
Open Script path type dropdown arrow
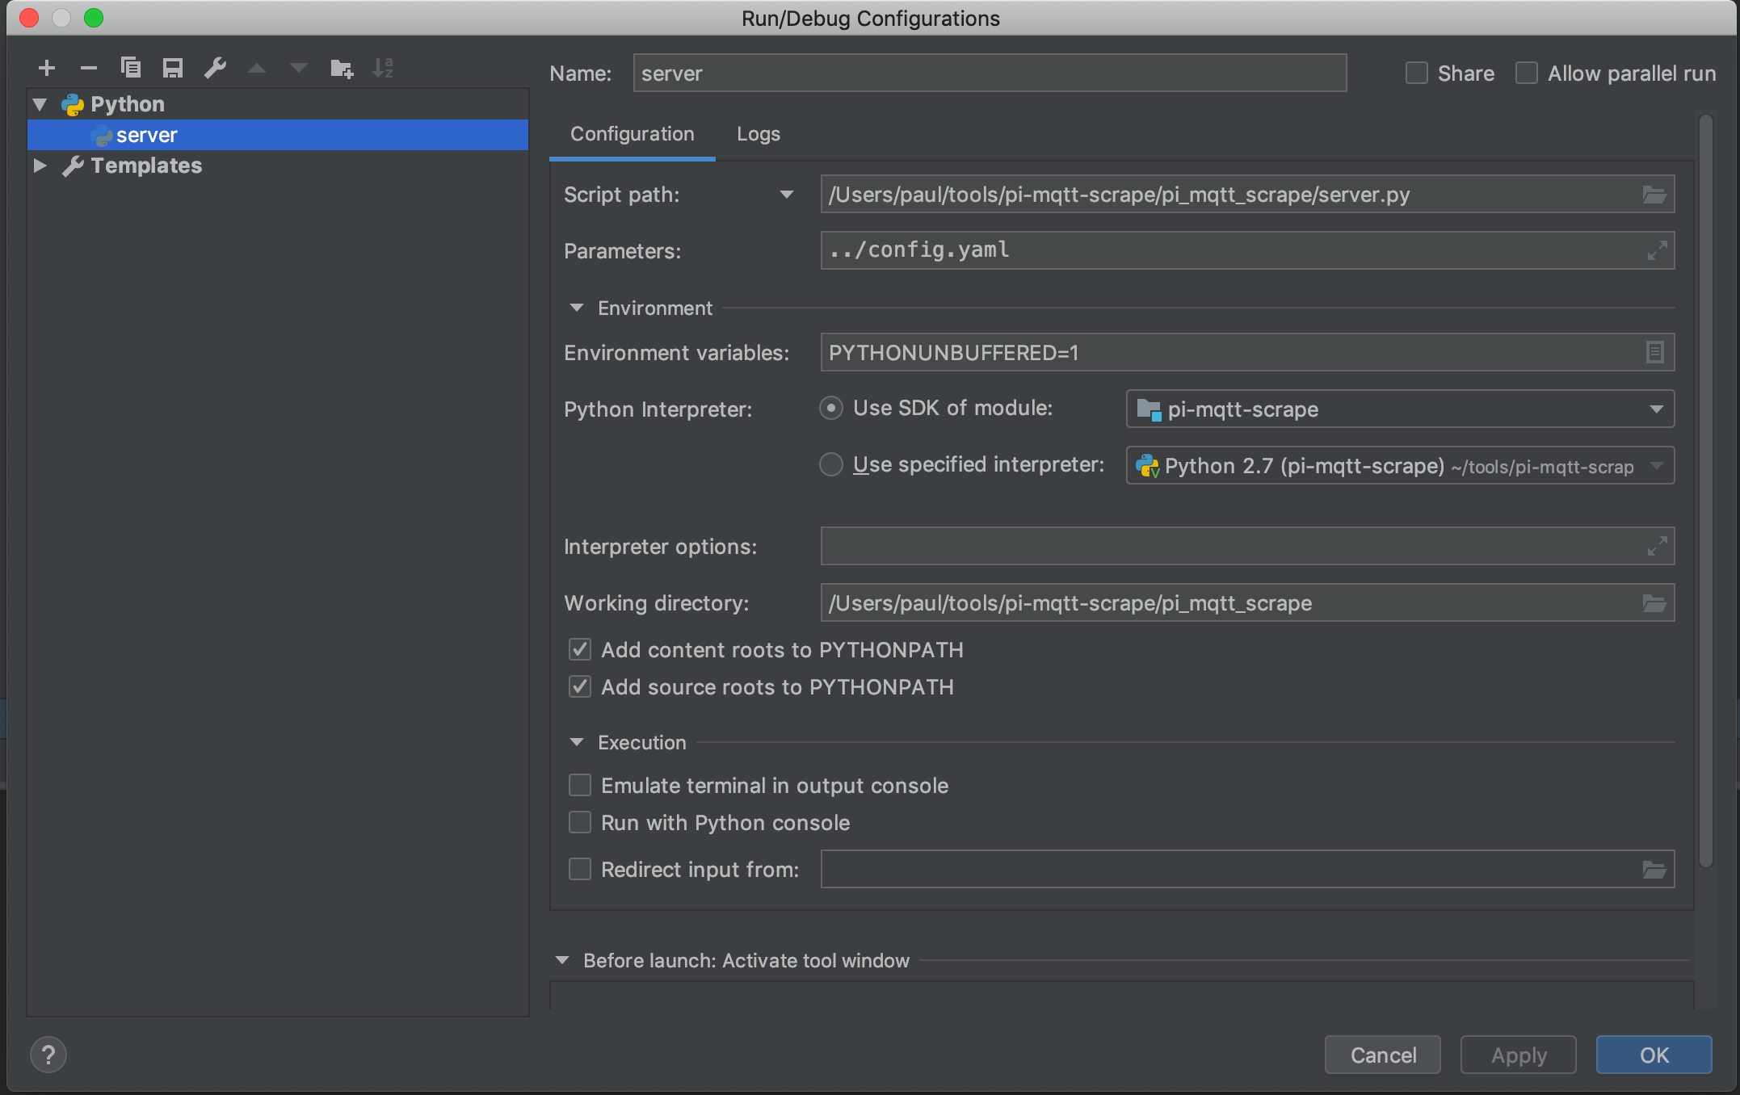tap(786, 195)
